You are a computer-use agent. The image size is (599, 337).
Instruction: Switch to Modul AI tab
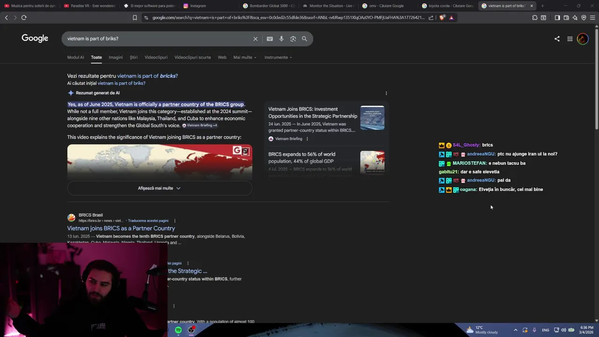[x=75, y=58]
